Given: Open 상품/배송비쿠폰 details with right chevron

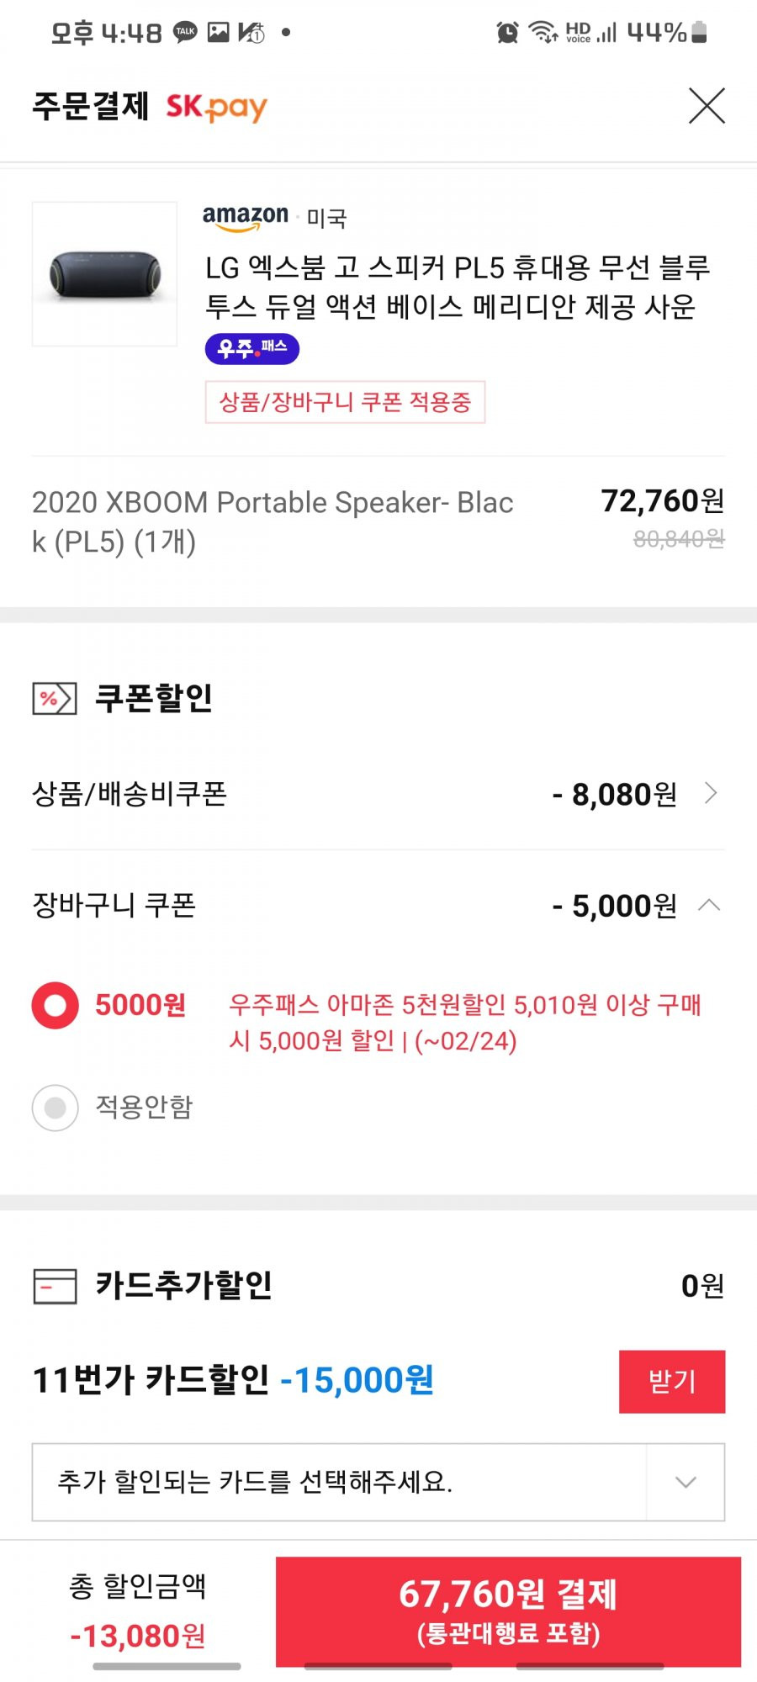Looking at the screenshot, I should [x=711, y=793].
